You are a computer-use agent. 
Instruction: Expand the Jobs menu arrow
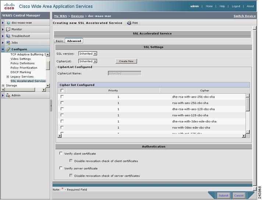click(x=3, y=43)
